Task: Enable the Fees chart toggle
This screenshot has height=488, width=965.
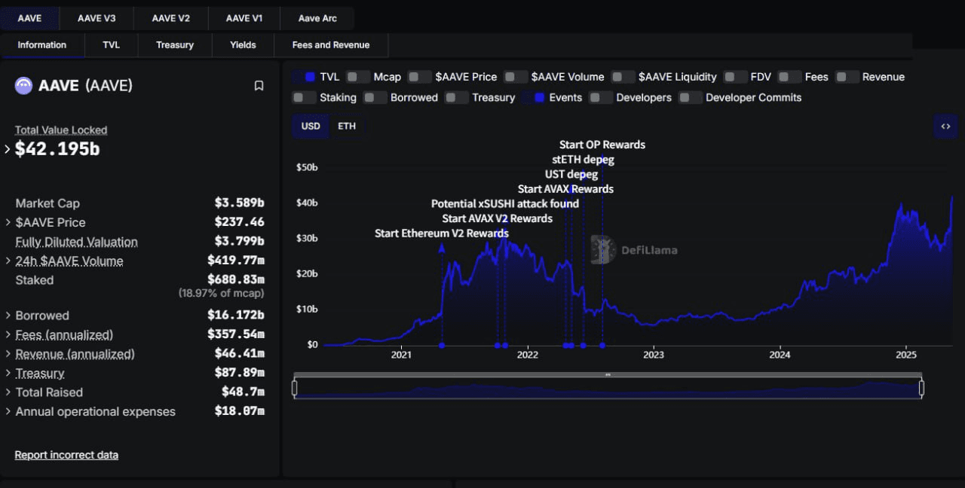Action: pos(789,77)
